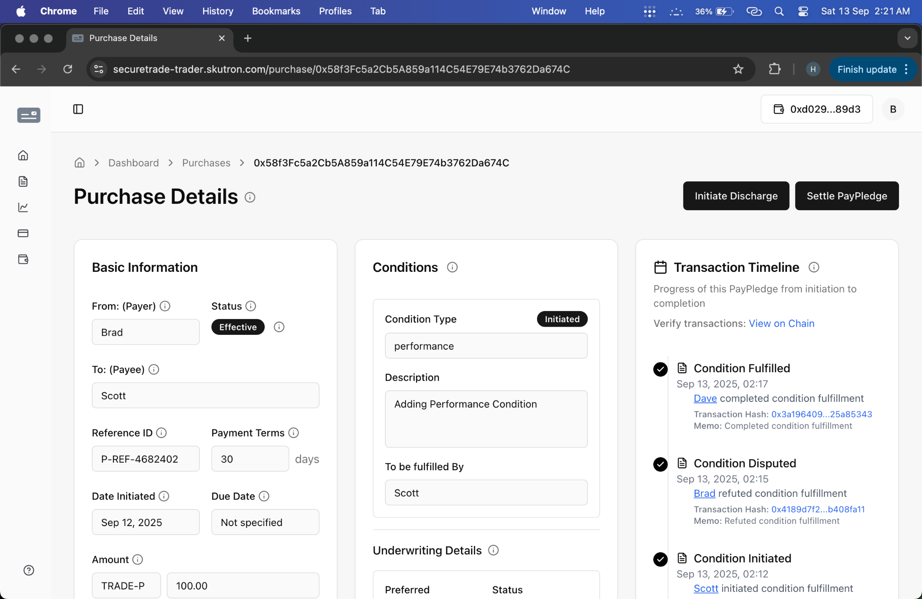Open the tab search dropdown arrow
The width and height of the screenshot is (922, 599).
pos(908,38)
